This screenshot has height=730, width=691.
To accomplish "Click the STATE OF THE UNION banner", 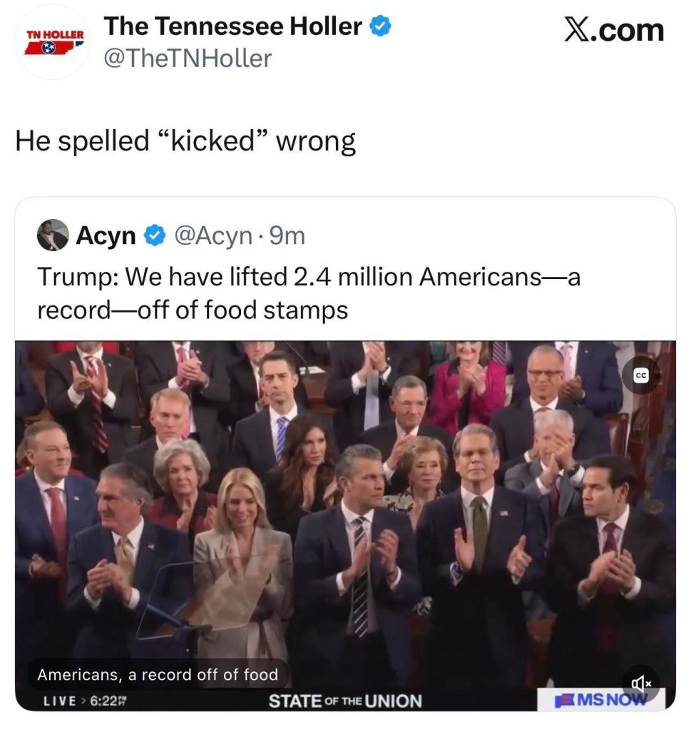I will pos(345,701).
